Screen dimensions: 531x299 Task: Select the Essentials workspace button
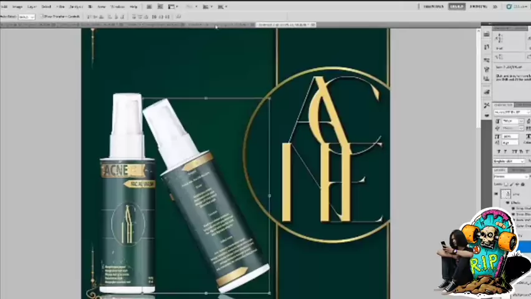coord(433,6)
